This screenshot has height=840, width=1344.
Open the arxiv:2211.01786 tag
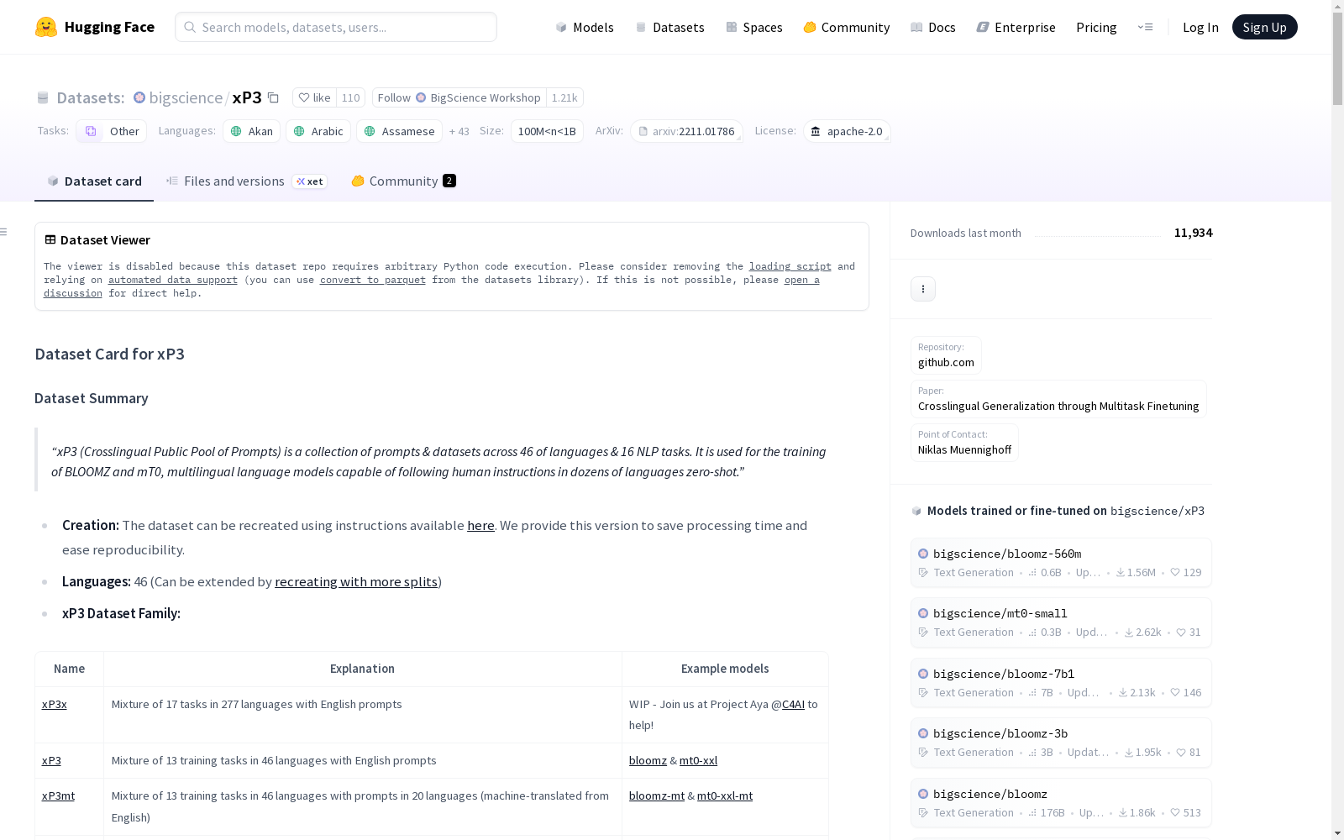pos(687,131)
